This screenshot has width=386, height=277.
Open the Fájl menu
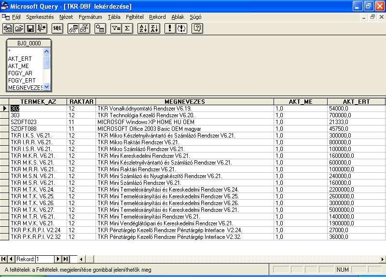[16, 17]
